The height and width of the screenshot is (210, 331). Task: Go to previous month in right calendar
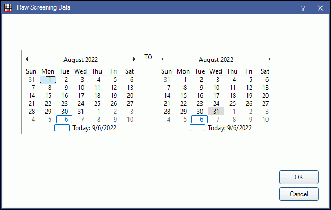point(162,59)
